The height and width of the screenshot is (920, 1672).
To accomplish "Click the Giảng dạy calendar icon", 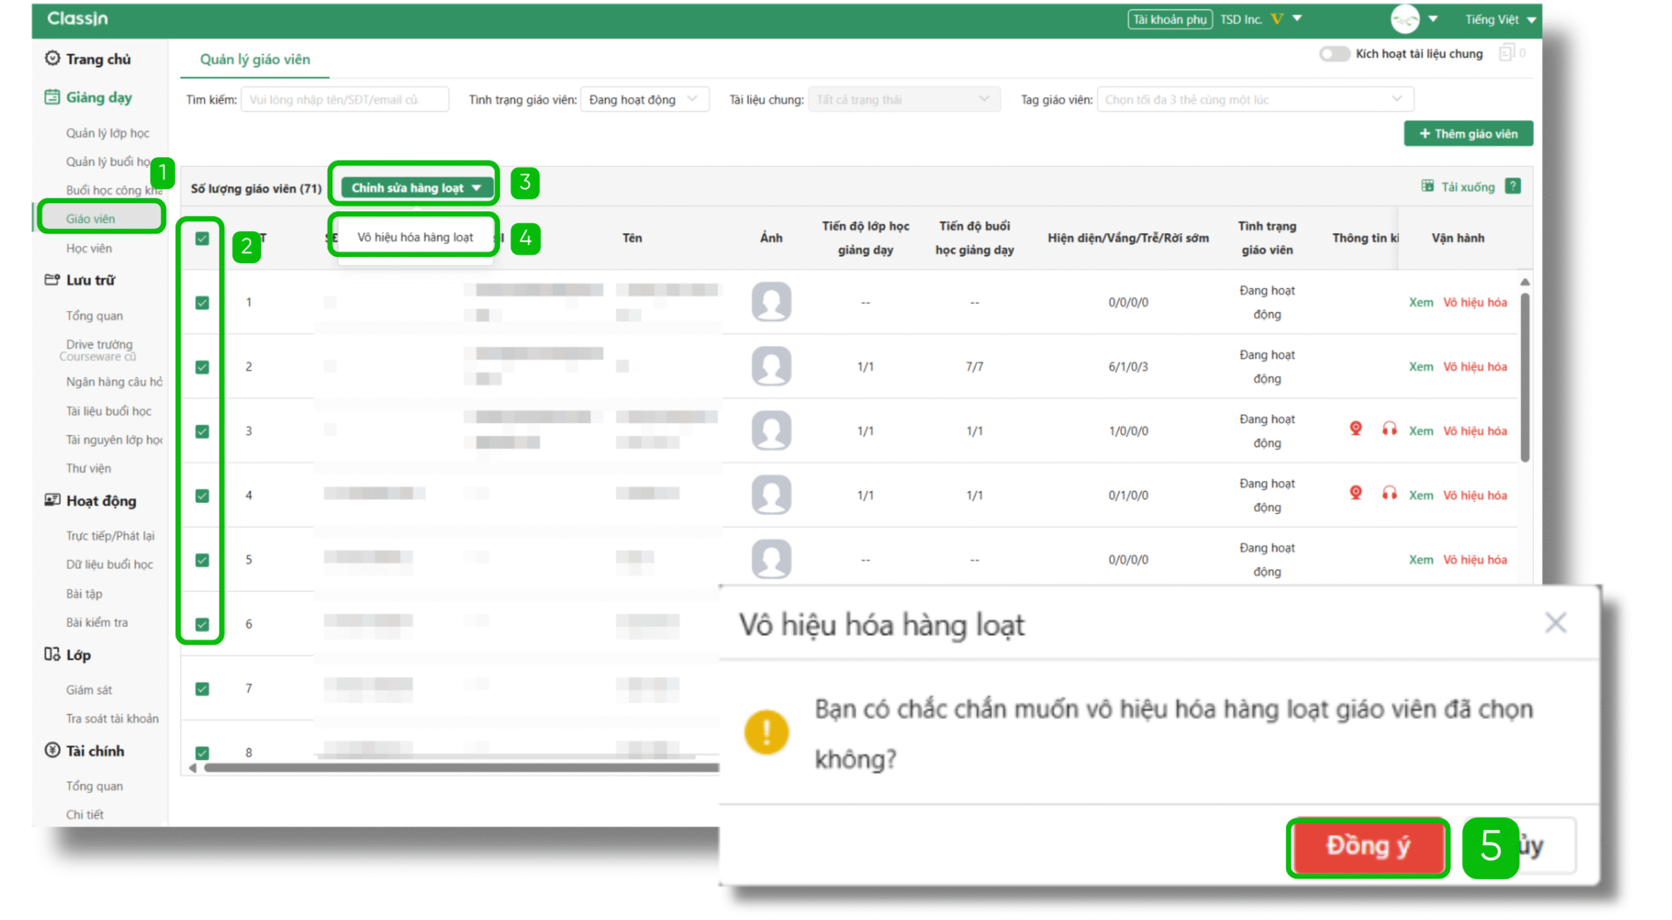I will point(53,97).
